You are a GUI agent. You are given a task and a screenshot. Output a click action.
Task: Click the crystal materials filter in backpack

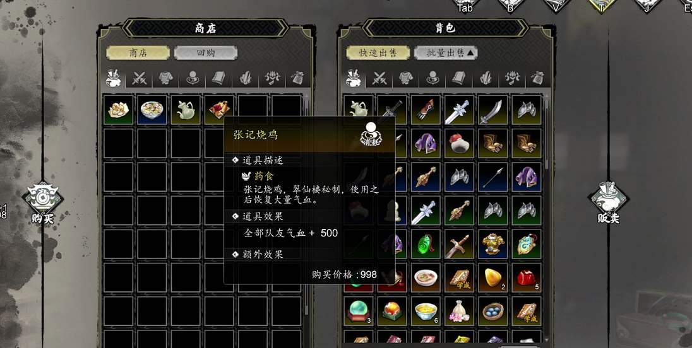pyautogui.click(x=485, y=78)
